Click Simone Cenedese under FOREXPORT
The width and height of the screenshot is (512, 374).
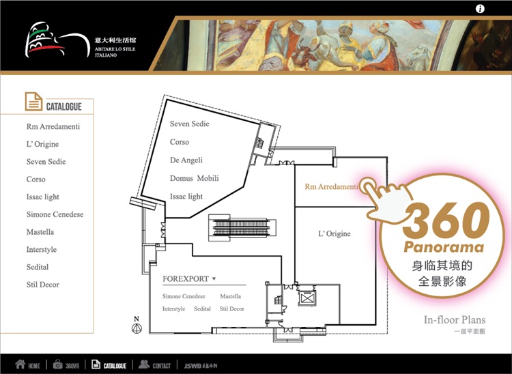tap(184, 296)
